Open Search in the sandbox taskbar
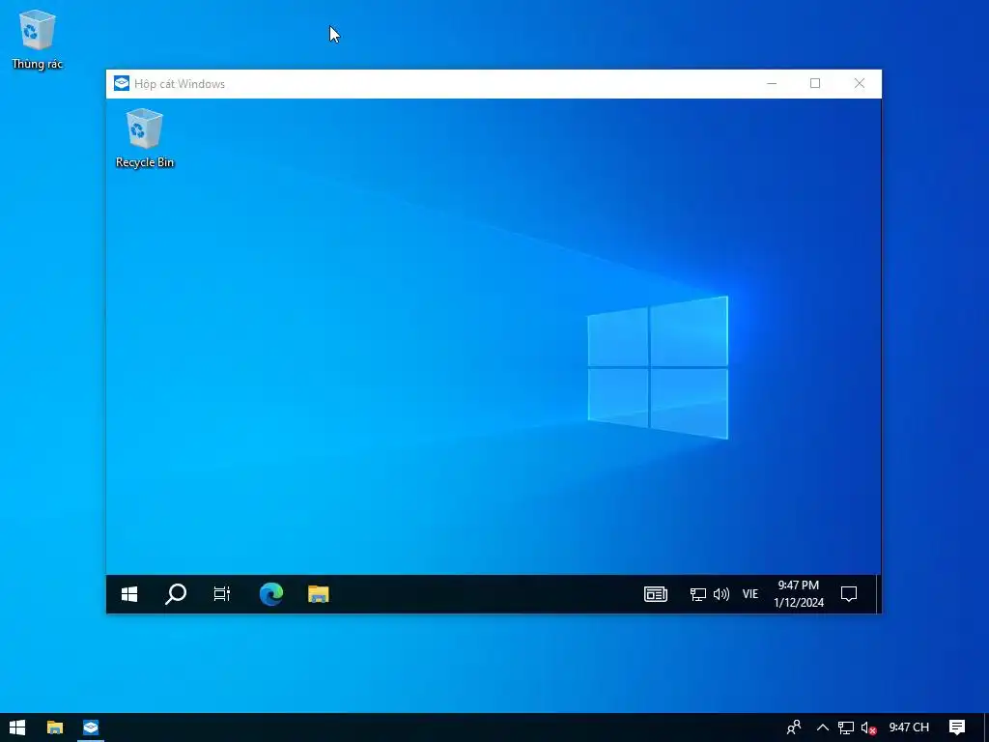Viewport: 989px width, 742px height. pos(176,594)
